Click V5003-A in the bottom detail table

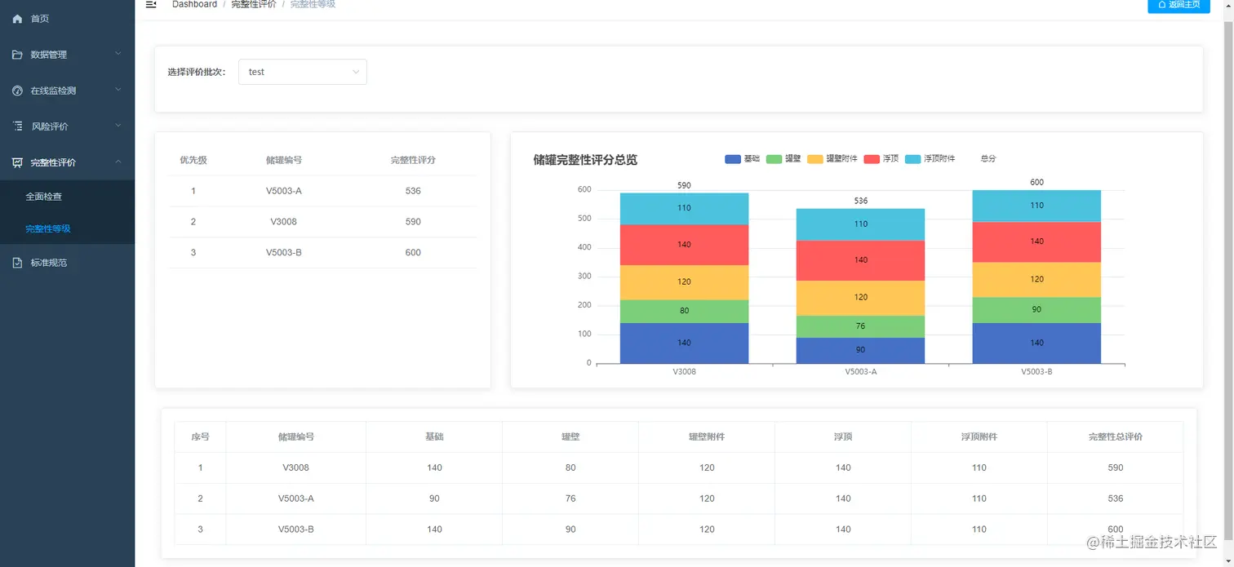(x=296, y=498)
